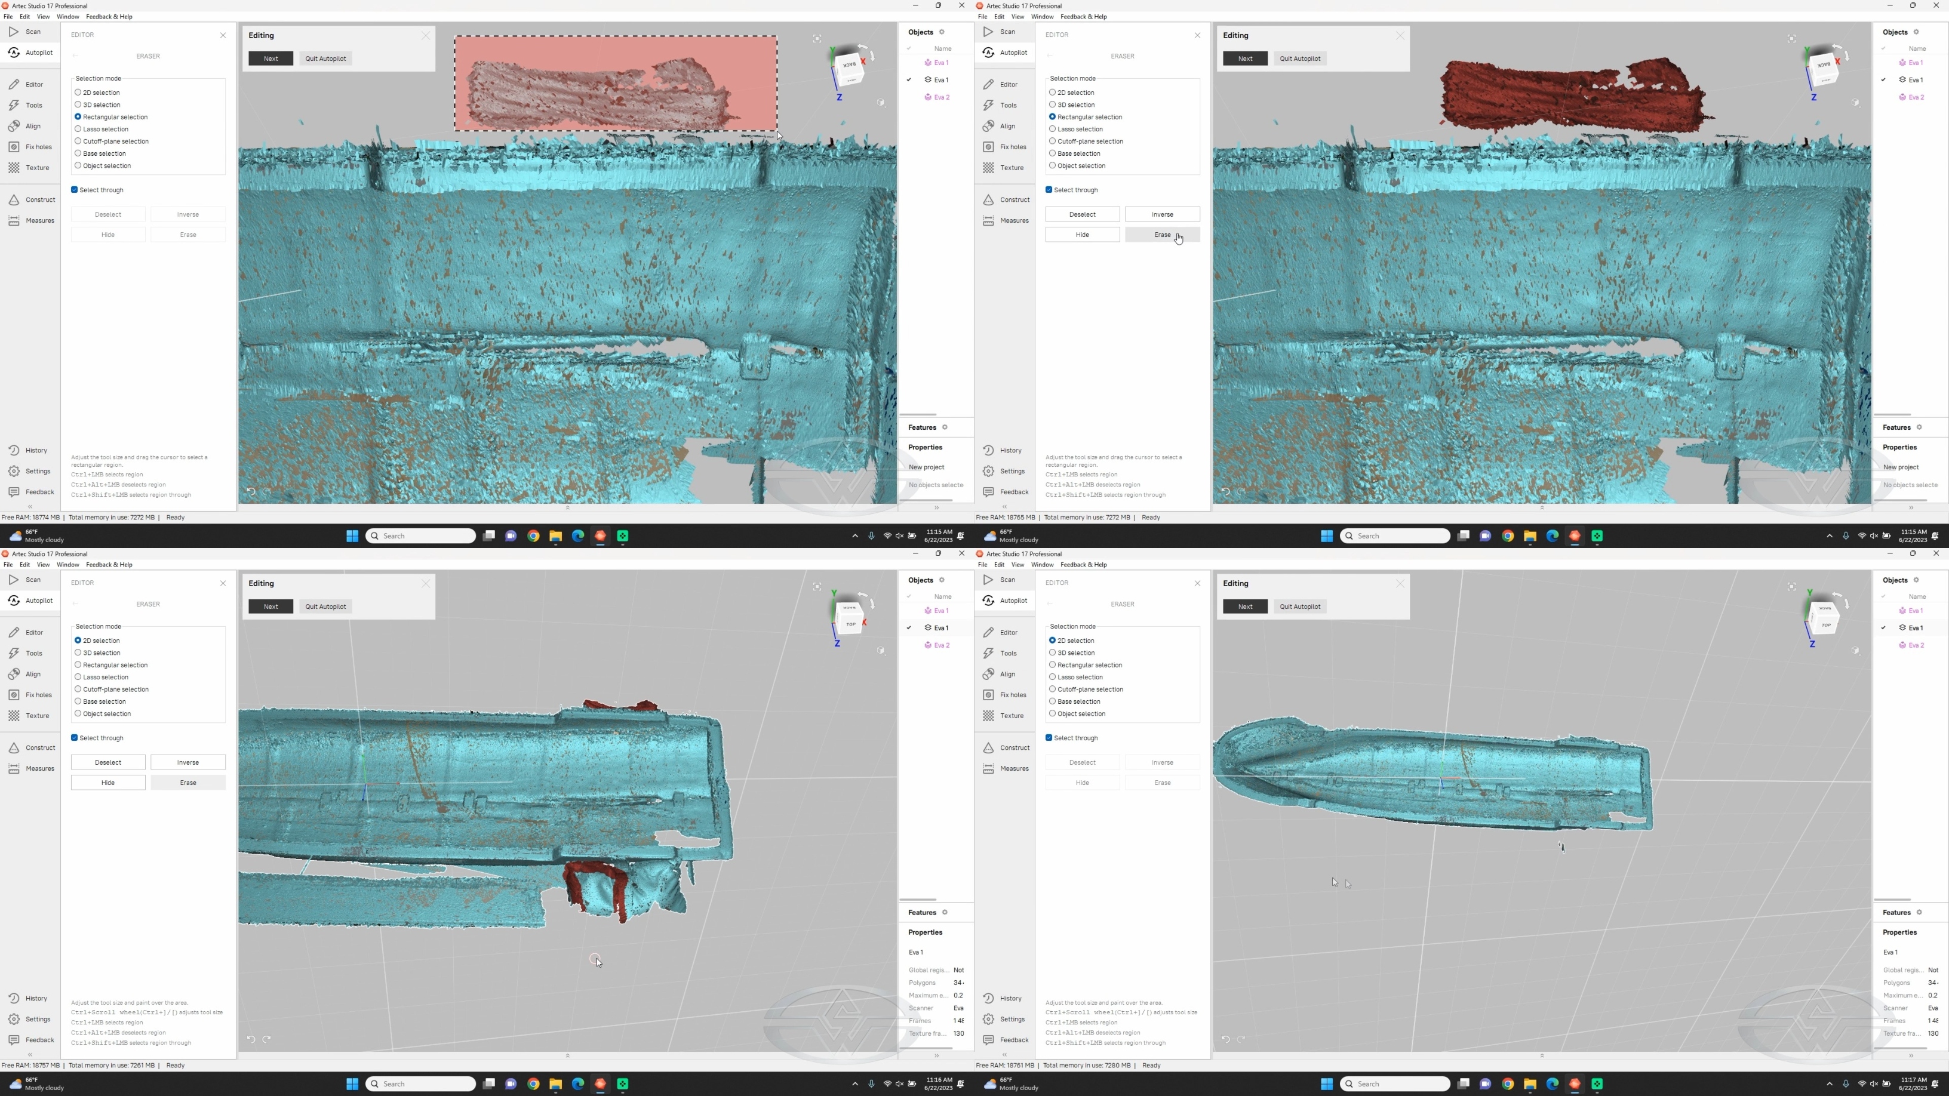Open File Explorer from lower-left taskbar
This screenshot has width=1949, height=1096.
[555, 1084]
